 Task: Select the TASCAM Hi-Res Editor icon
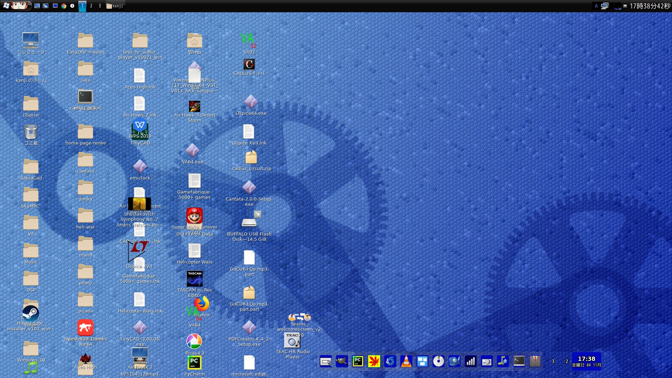tap(194, 279)
